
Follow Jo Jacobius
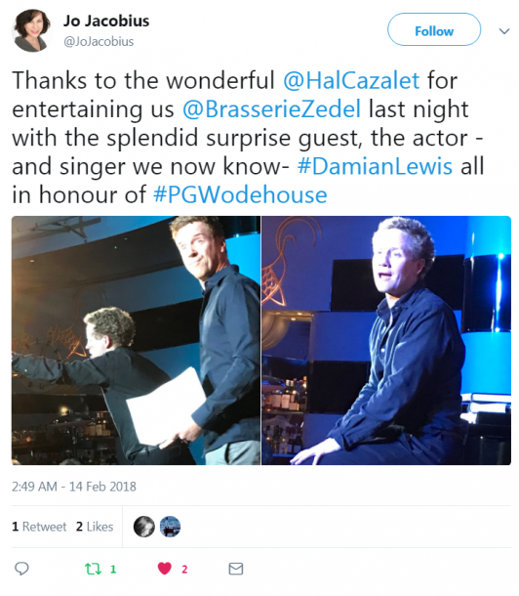pyautogui.click(x=434, y=29)
